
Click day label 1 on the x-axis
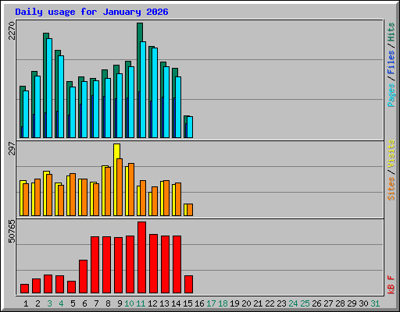[x=26, y=303]
